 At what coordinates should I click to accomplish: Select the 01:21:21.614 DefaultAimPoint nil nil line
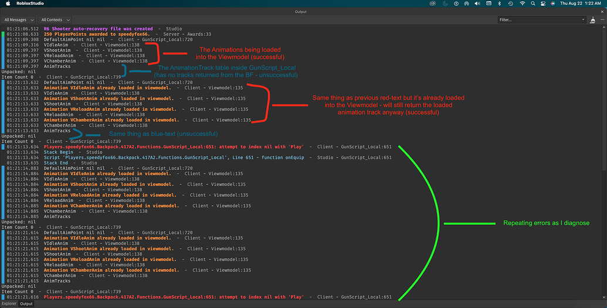[100, 232]
